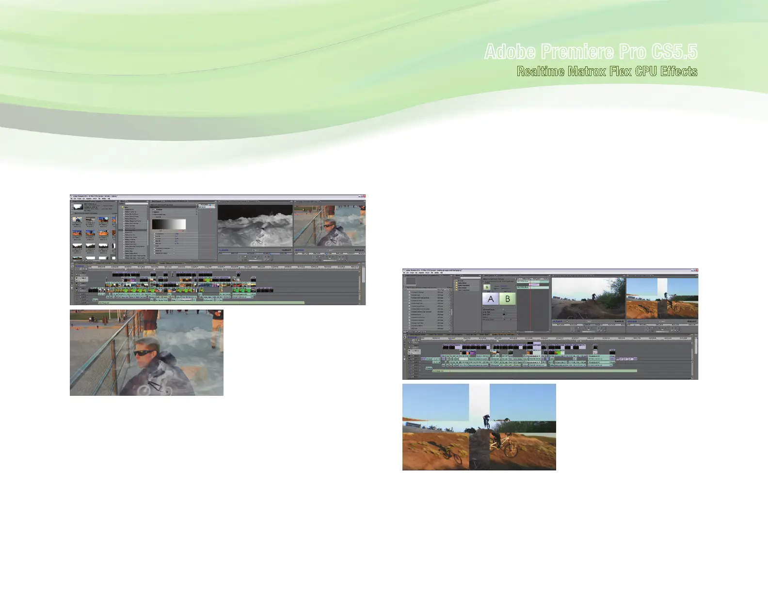Click blue timeline timecode in right Premiere screenshot

(412, 338)
